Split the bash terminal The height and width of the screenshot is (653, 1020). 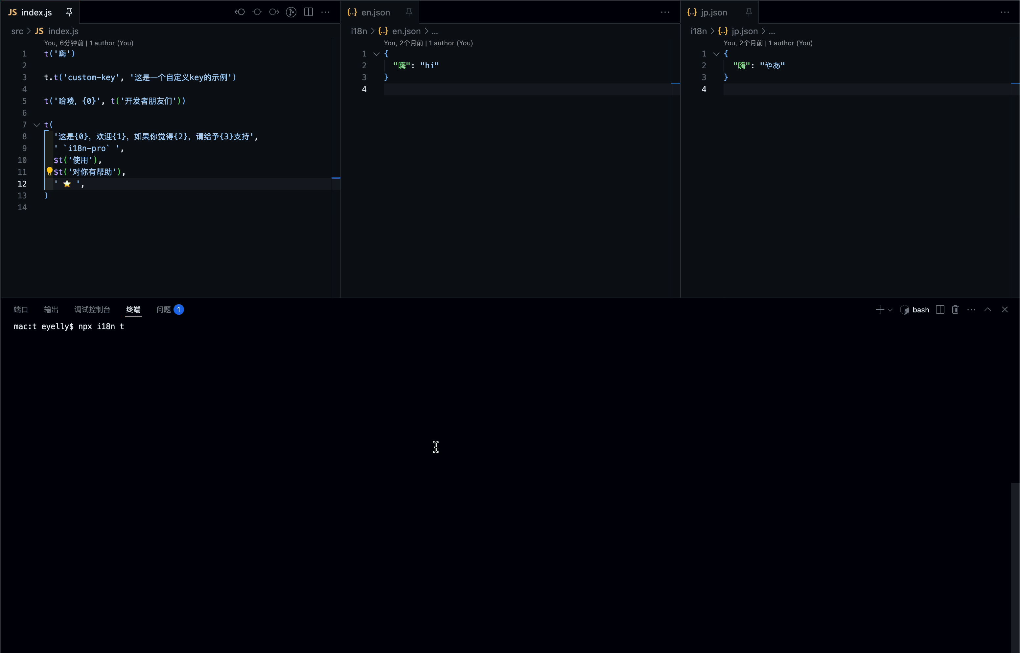(940, 310)
